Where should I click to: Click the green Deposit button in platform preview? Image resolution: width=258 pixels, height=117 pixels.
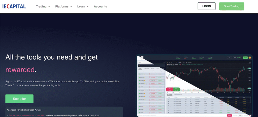tap(245, 58)
